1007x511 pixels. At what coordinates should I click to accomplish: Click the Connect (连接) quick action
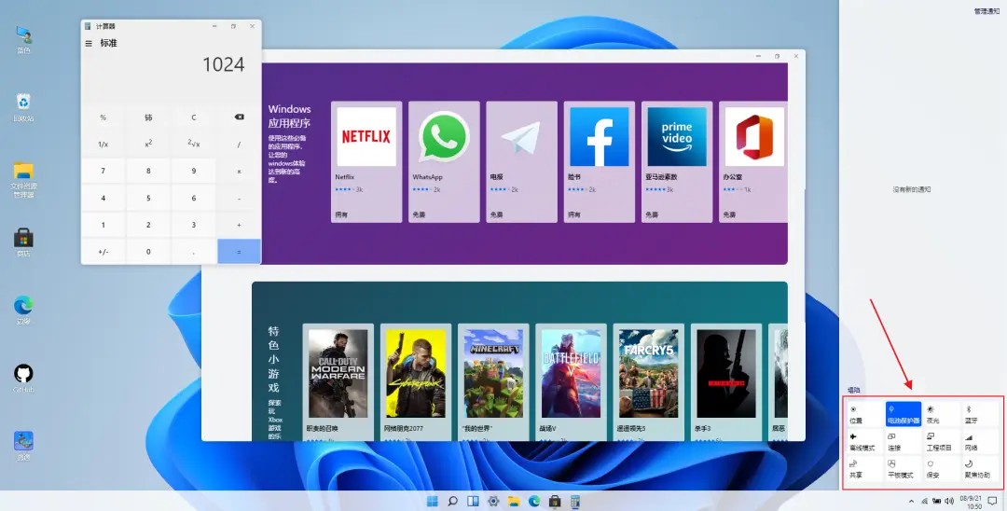point(903,442)
